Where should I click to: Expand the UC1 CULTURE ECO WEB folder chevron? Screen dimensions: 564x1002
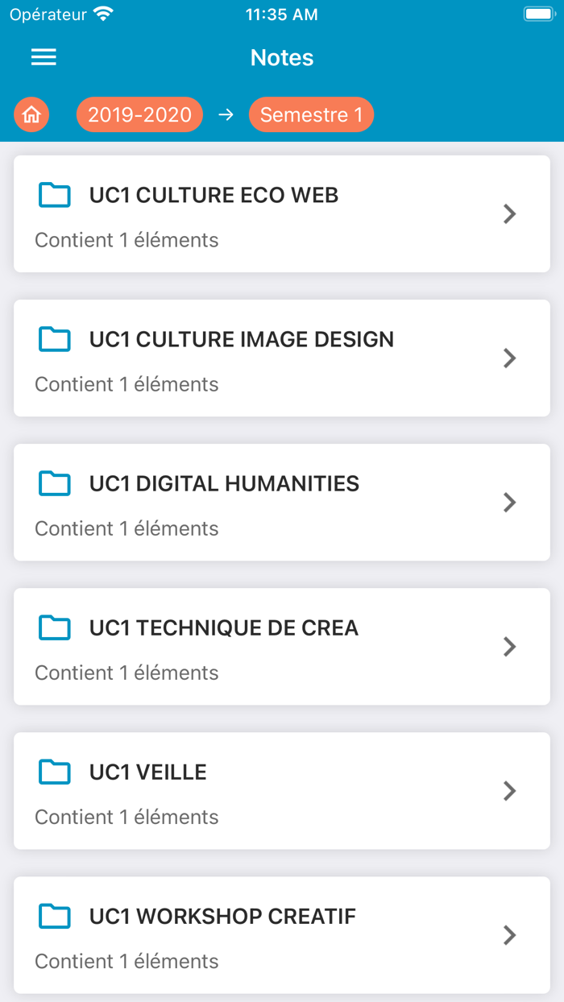point(509,213)
